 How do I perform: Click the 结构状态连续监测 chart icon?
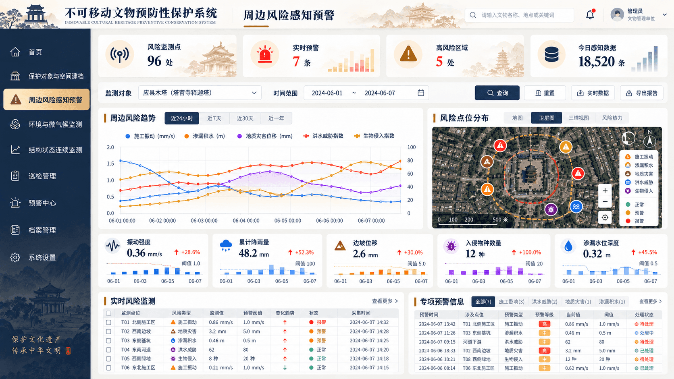pos(15,149)
